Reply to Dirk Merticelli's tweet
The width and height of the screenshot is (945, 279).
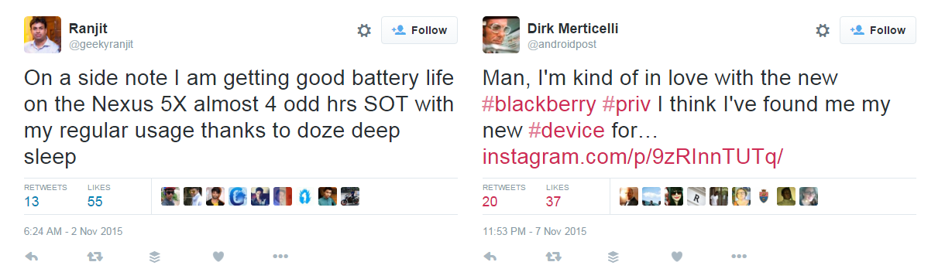tap(490, 257)
